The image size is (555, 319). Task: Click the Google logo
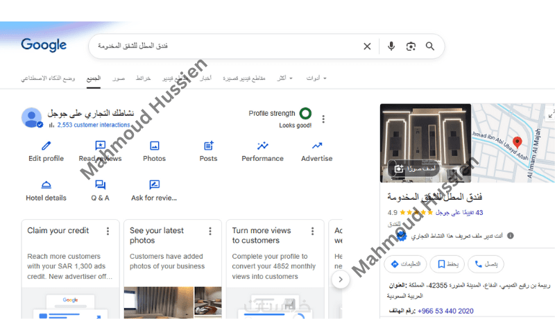click(x=44, y=45)
